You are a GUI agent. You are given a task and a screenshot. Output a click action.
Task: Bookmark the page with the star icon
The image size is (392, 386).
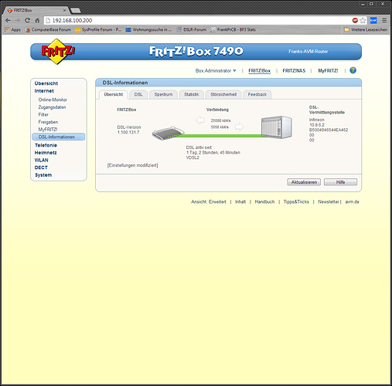pyautogui.click(x=363, y=20)
